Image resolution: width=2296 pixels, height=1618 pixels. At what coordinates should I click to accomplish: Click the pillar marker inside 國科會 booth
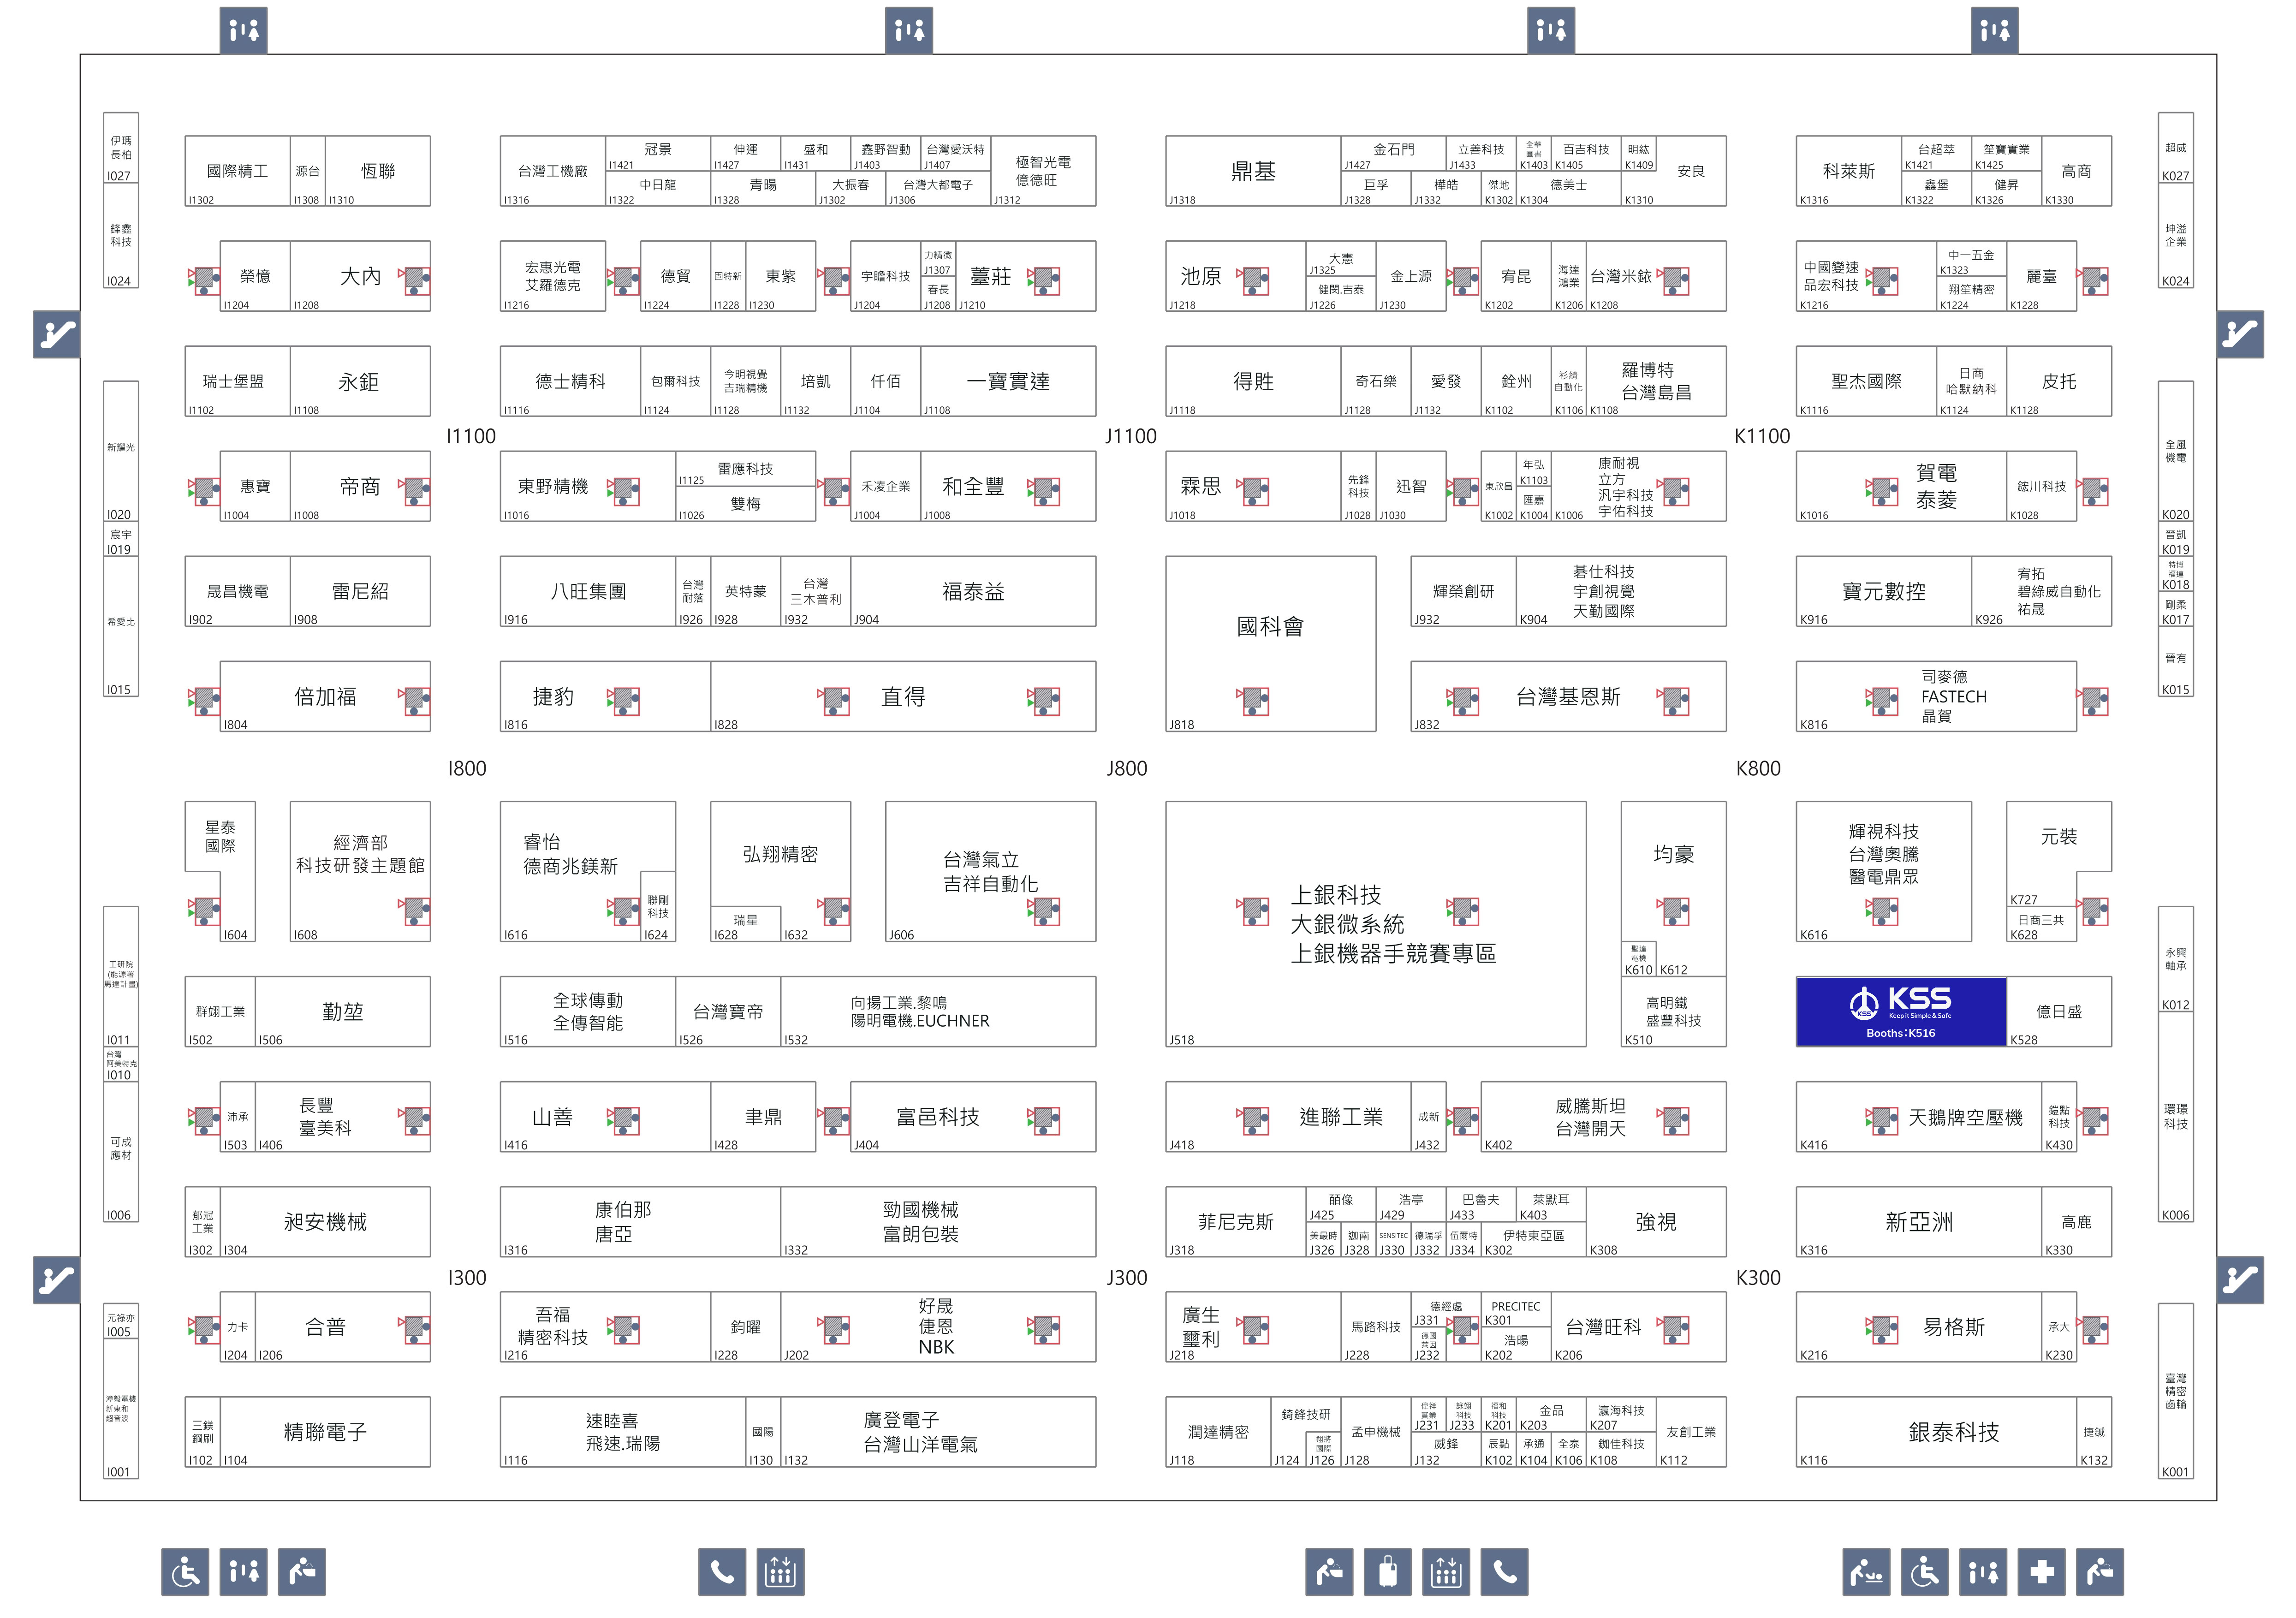click(1254, 701)
